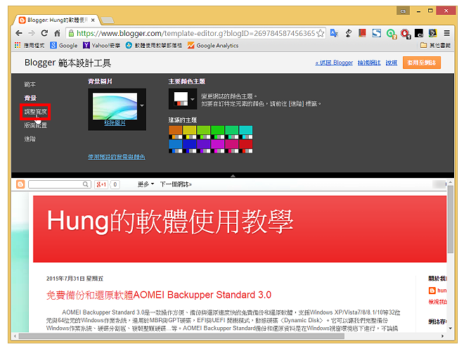Click the red bookmark extension icon

[x=362, y=33]
